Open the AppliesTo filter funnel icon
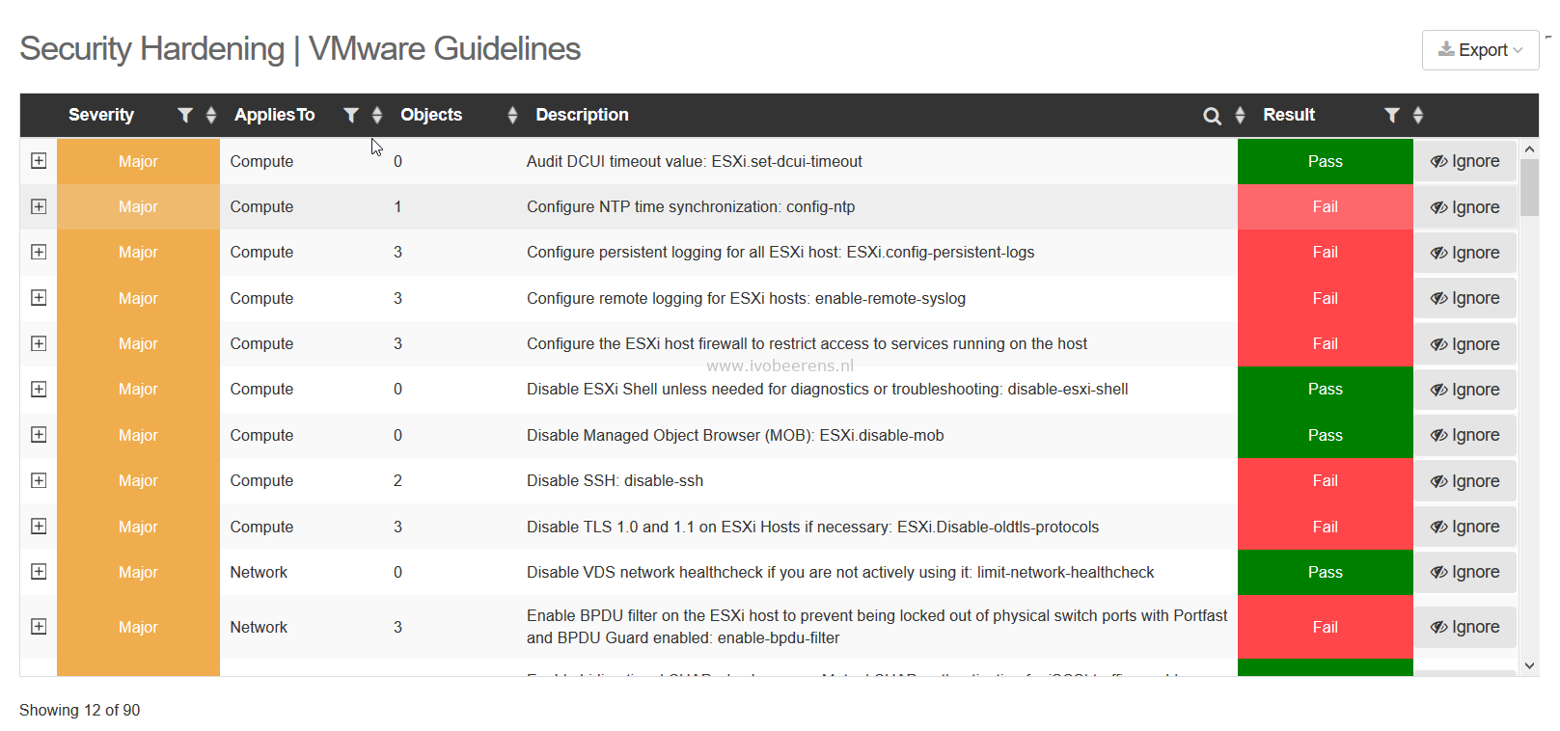Image resolution: width=1560 pixels, height=731 pixels. [x=351, y=116]
